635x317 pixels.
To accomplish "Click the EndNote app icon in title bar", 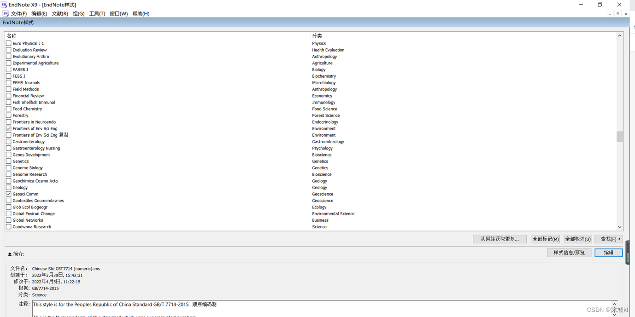I will pyautogui.click(x=4, y=5).
